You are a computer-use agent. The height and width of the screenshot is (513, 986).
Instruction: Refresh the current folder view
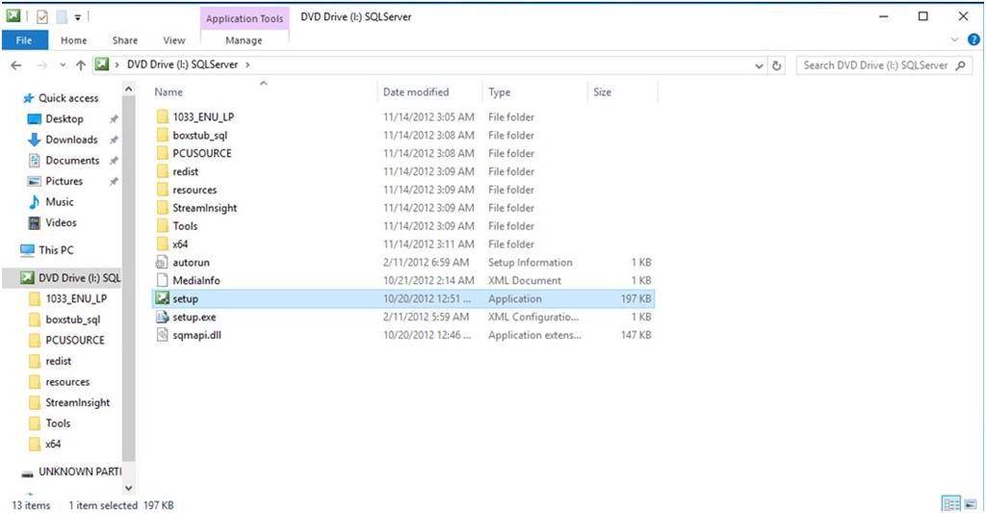[777, 65]
